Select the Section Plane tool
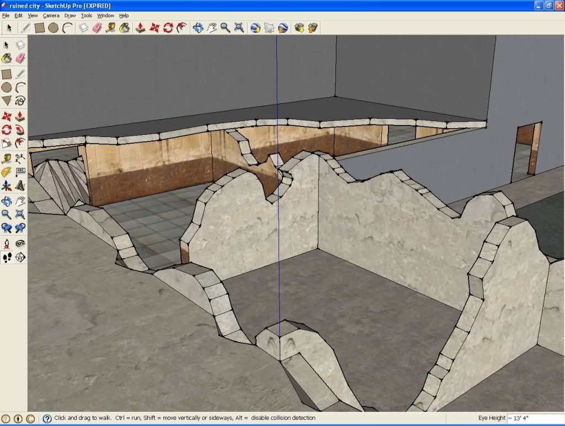Viewport: 565px width, 426px height. coord(20,257)
